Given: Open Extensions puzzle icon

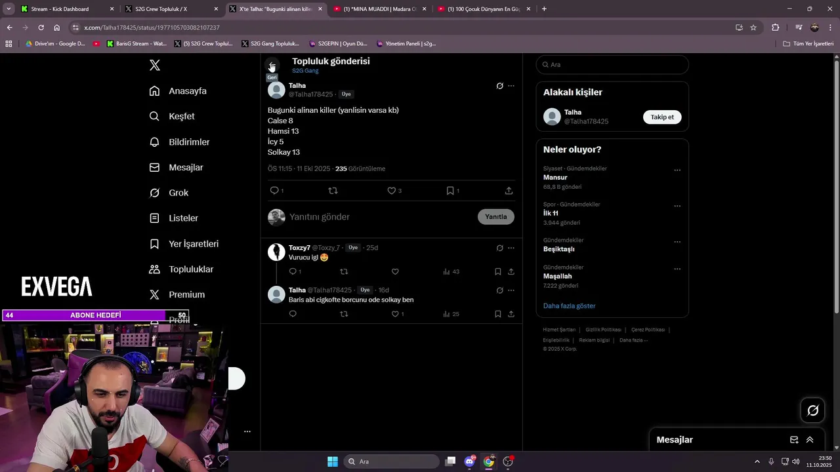Looking at the screenshot, I should (x=776, y=28).
